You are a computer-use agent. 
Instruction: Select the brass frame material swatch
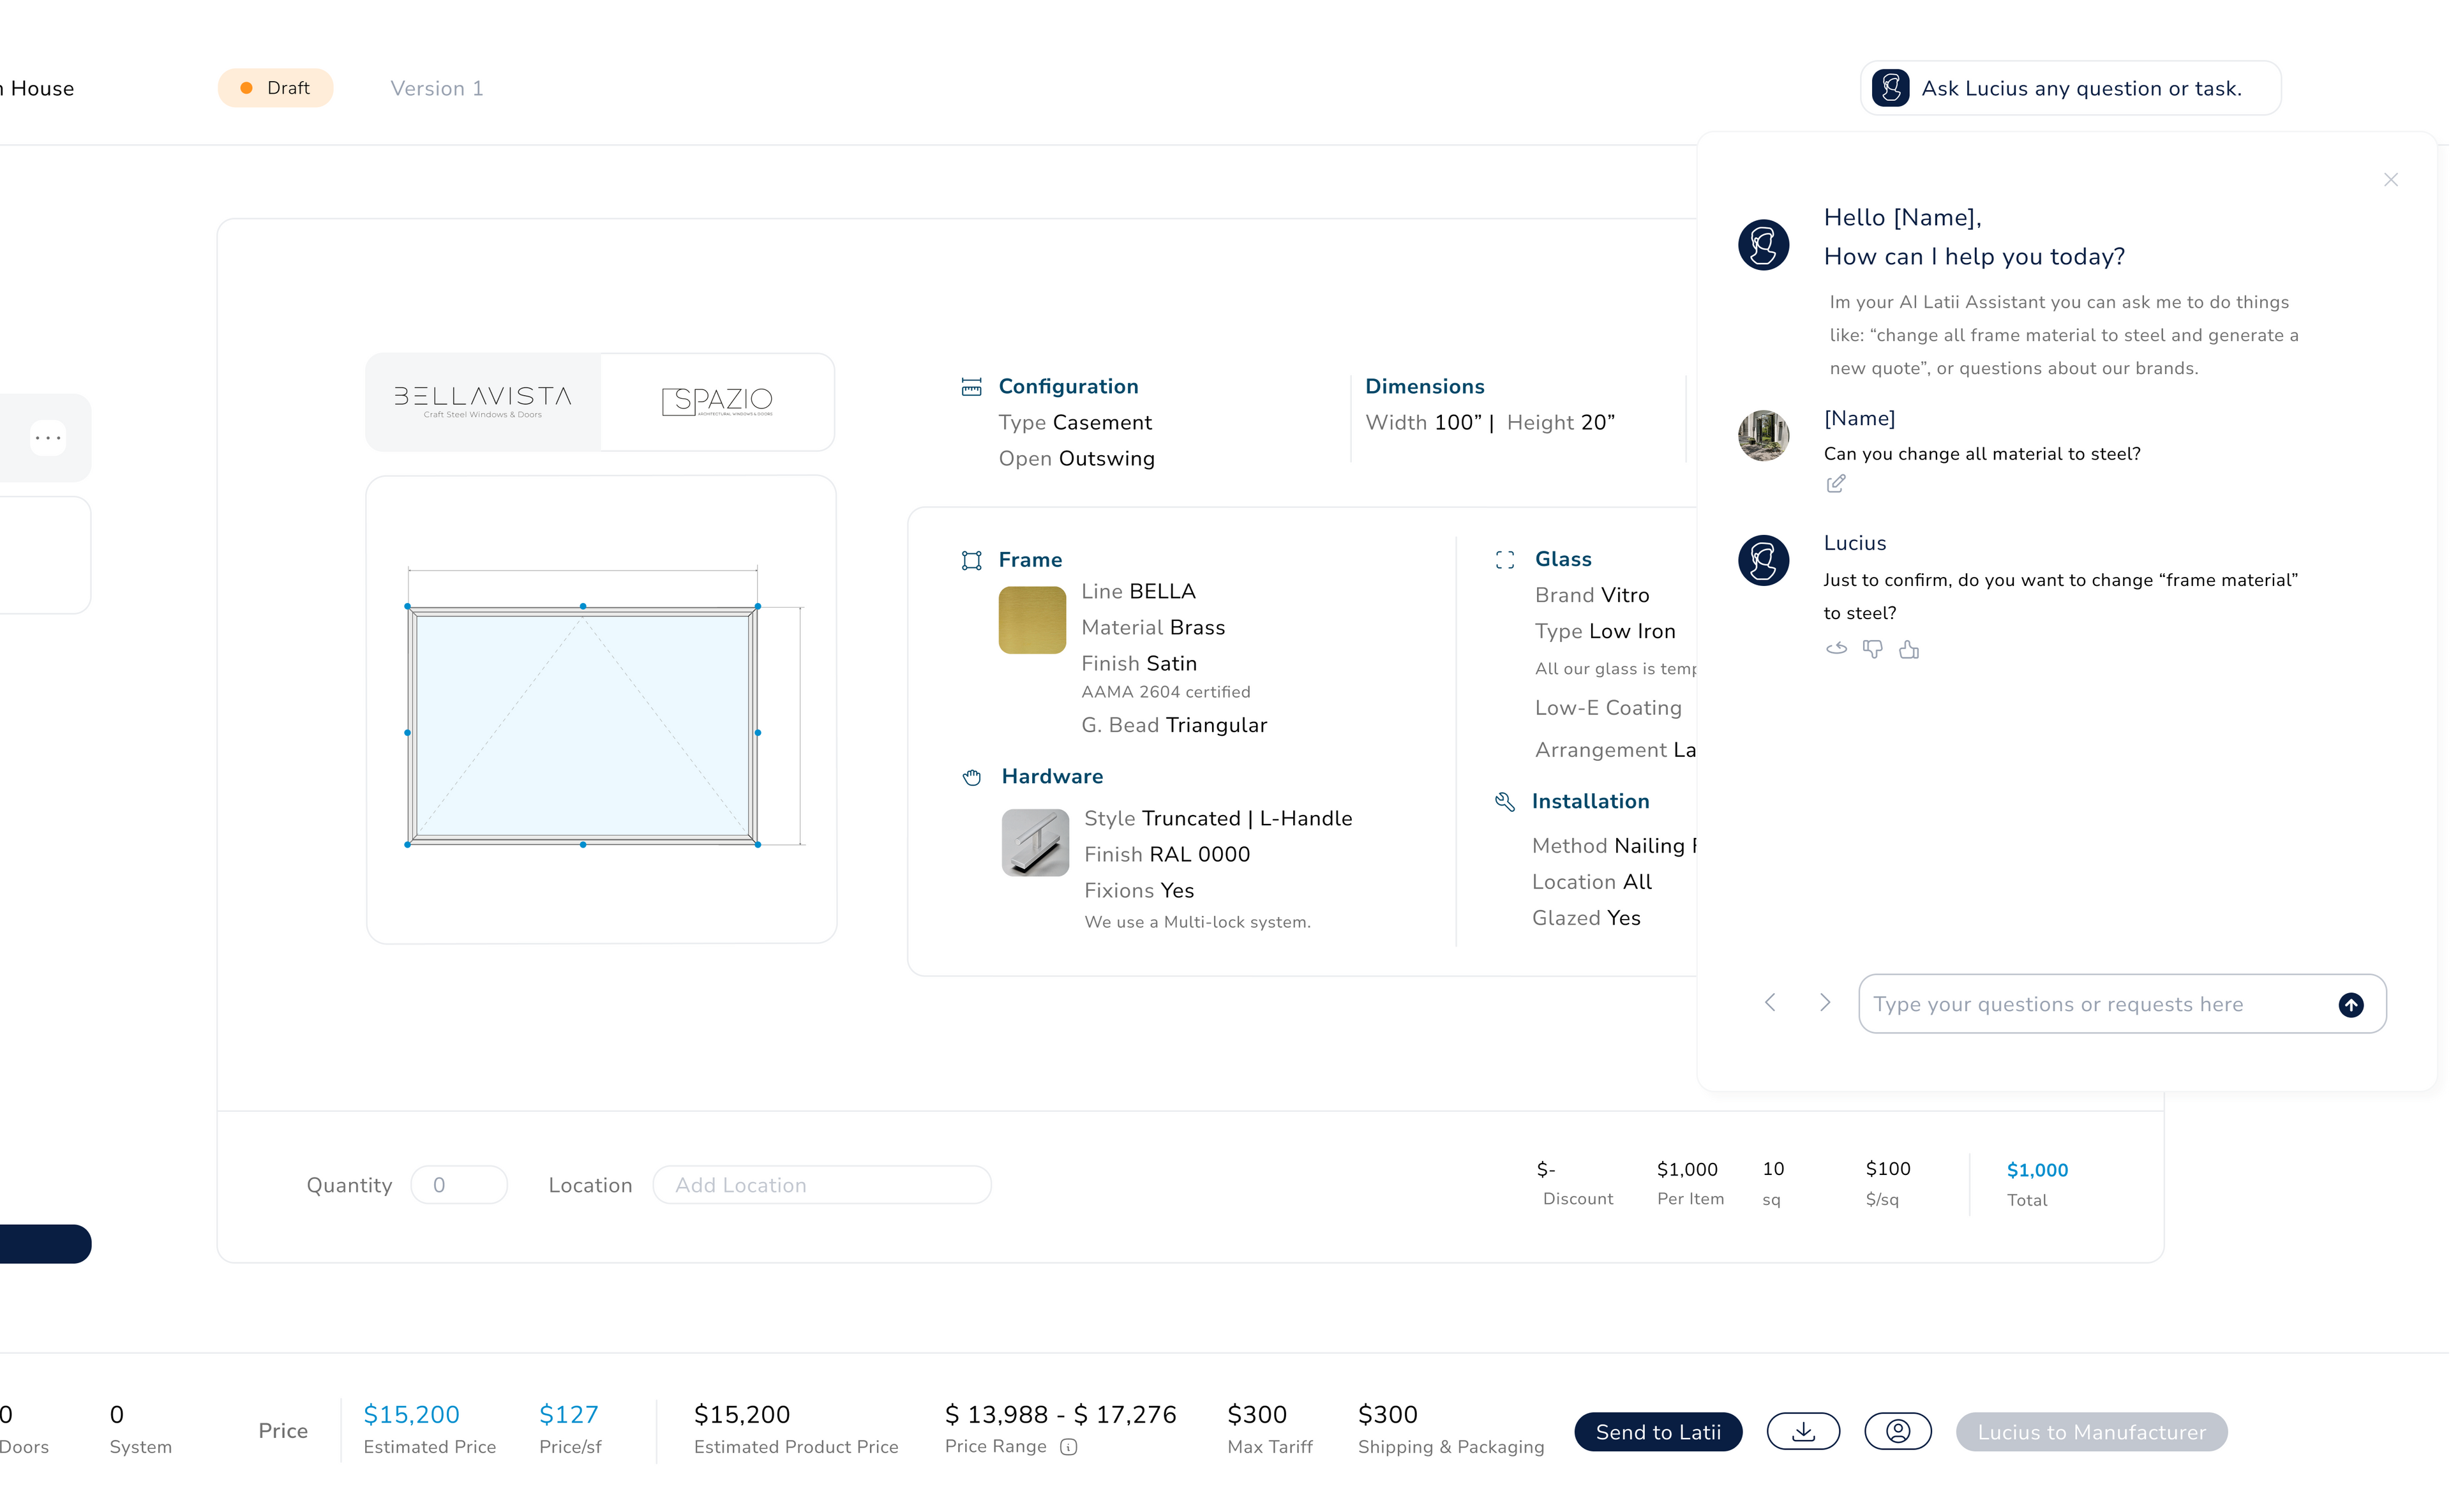pyautogui.click(x=1031, y=620)
